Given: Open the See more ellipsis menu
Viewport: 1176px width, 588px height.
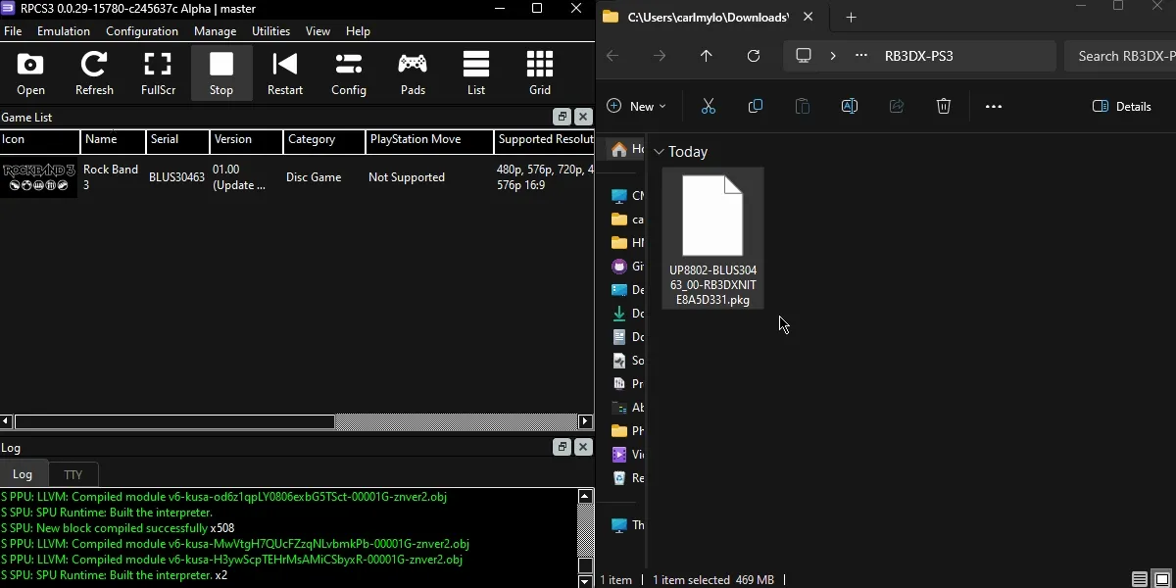Looking at the screenshot, I should [x=994, y=106].
